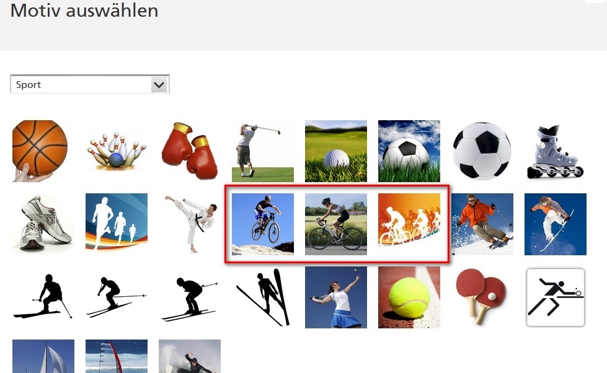607x373 pixels.
Task: Select the ski jumper silhouette
Action: [x=263, y=297]
